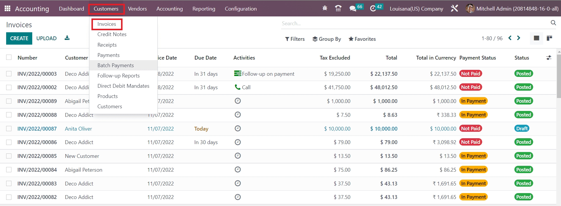
Task: Select the checkbox for INV/2022/00003
Action: coord(9,74)
